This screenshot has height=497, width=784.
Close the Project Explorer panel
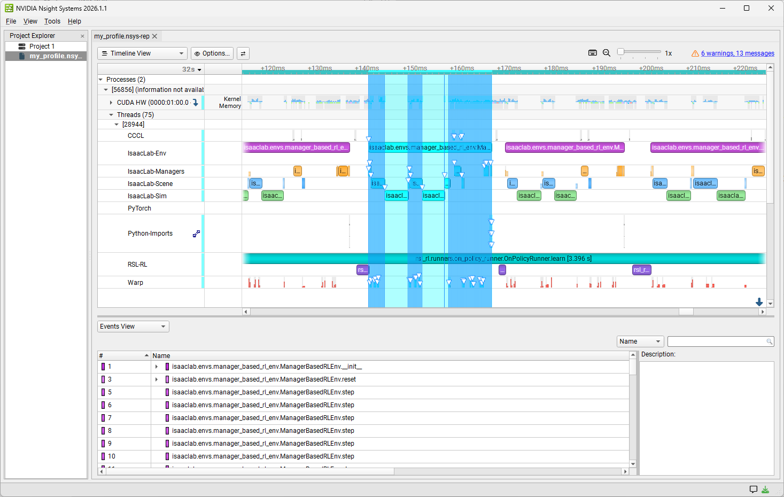click(82, 36)
